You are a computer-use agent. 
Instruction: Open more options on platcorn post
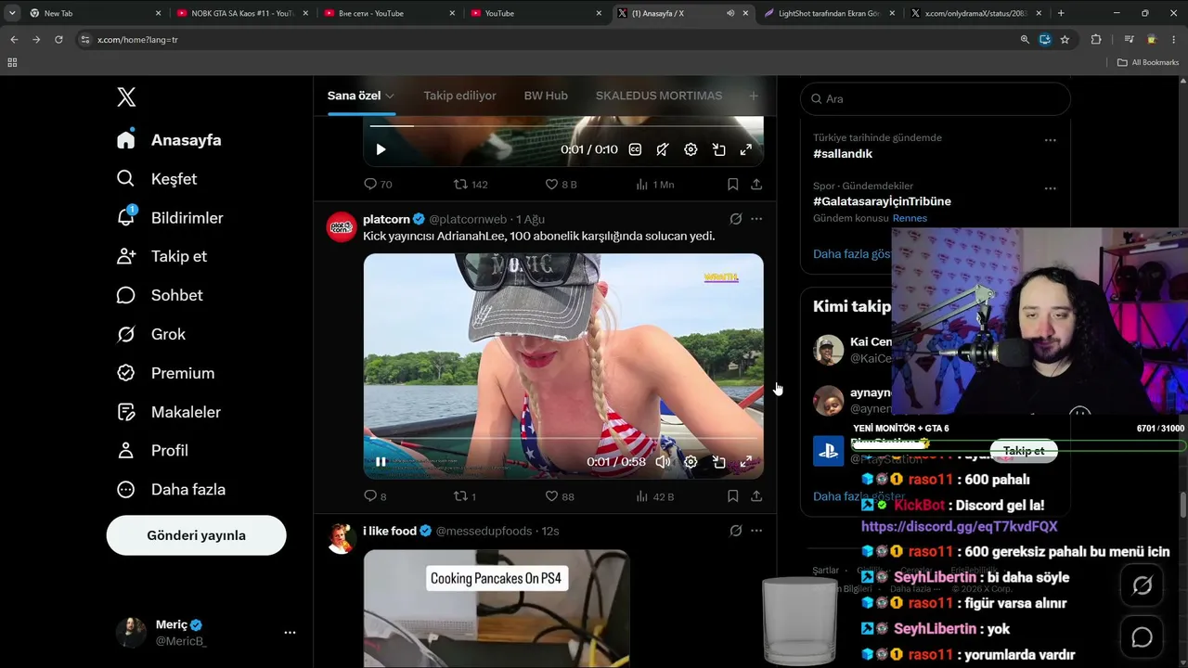(756, 219)
